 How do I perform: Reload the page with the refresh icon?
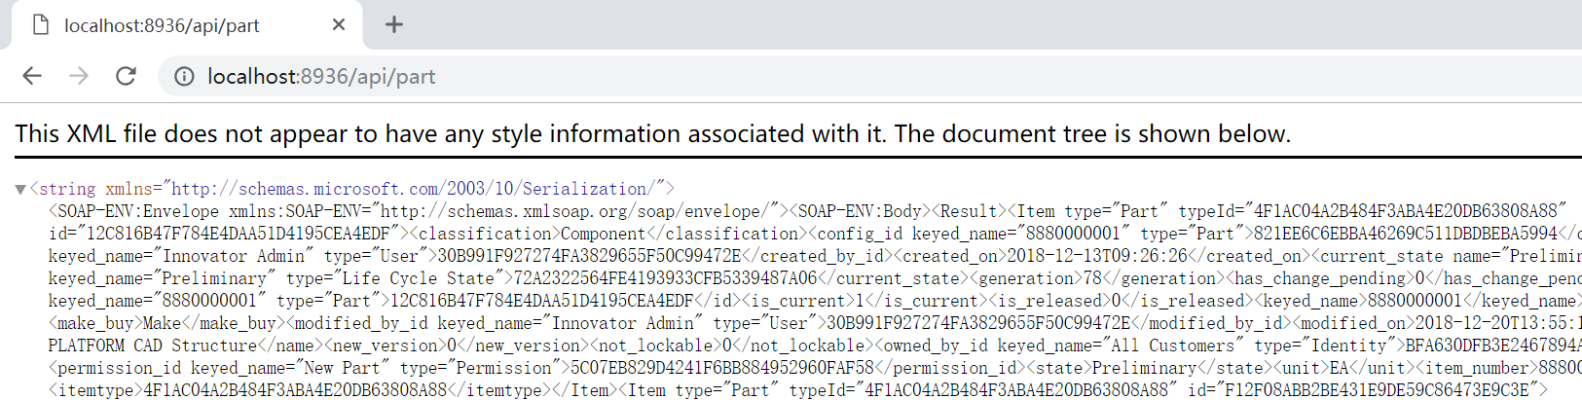pyautogui.click(x=126, y=76)
